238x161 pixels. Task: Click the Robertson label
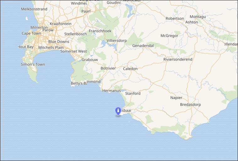(175, 18)
